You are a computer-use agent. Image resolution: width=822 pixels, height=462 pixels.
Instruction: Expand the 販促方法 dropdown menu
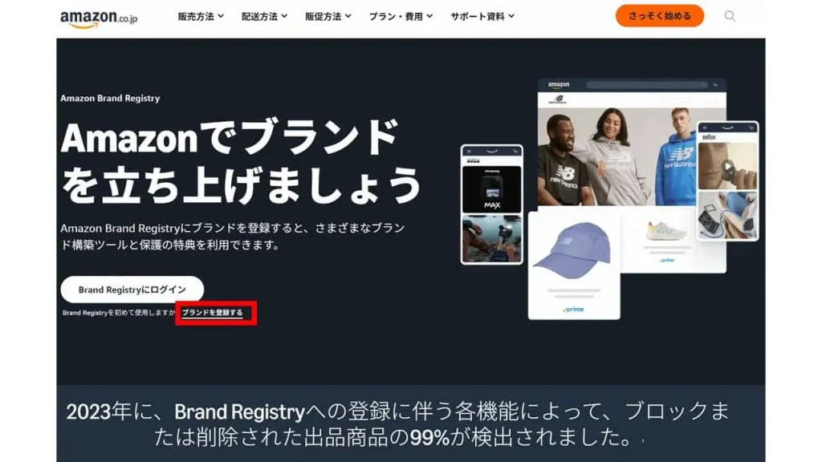[x=328, y=16]
